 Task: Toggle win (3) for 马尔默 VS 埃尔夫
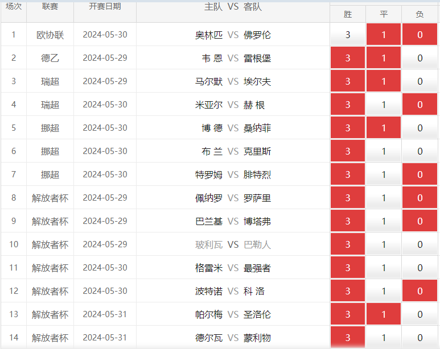coord(348,81)
